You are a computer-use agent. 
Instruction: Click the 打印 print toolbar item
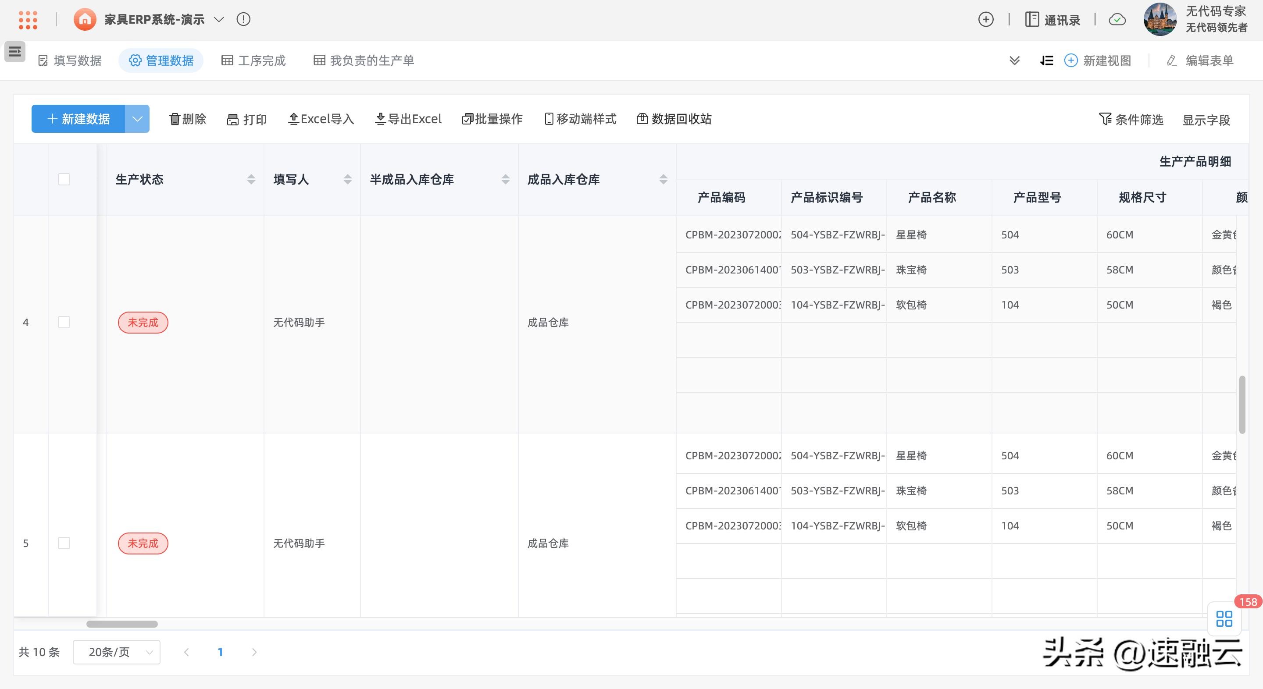click(x=246, y=120)
